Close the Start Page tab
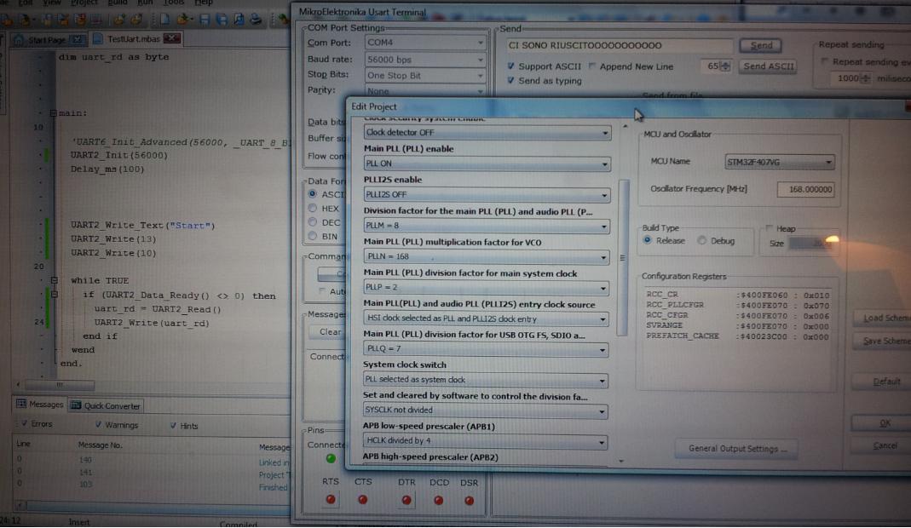911x528 pixels. (78, 39)
